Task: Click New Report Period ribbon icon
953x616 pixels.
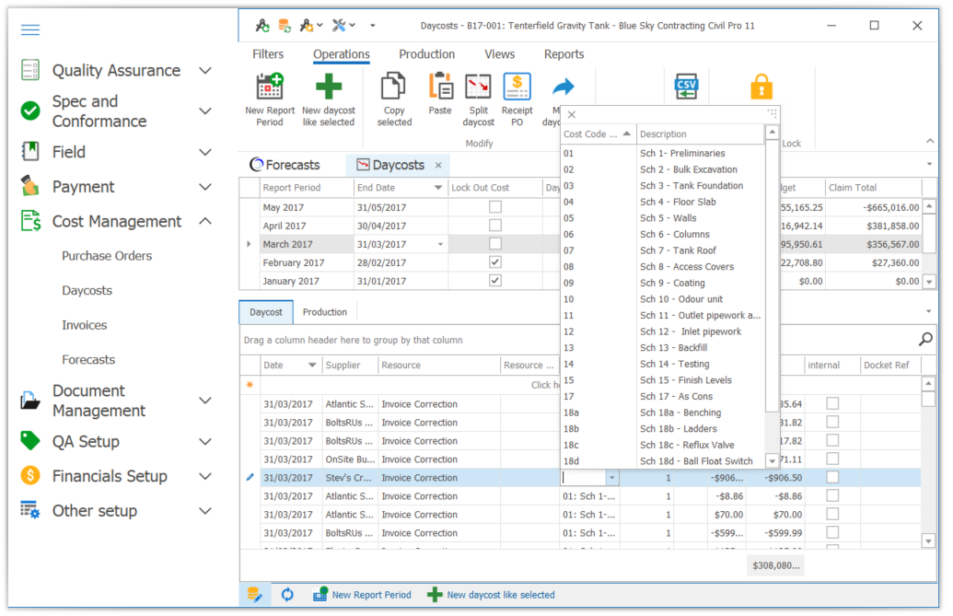Action: (x=270, y=87)
